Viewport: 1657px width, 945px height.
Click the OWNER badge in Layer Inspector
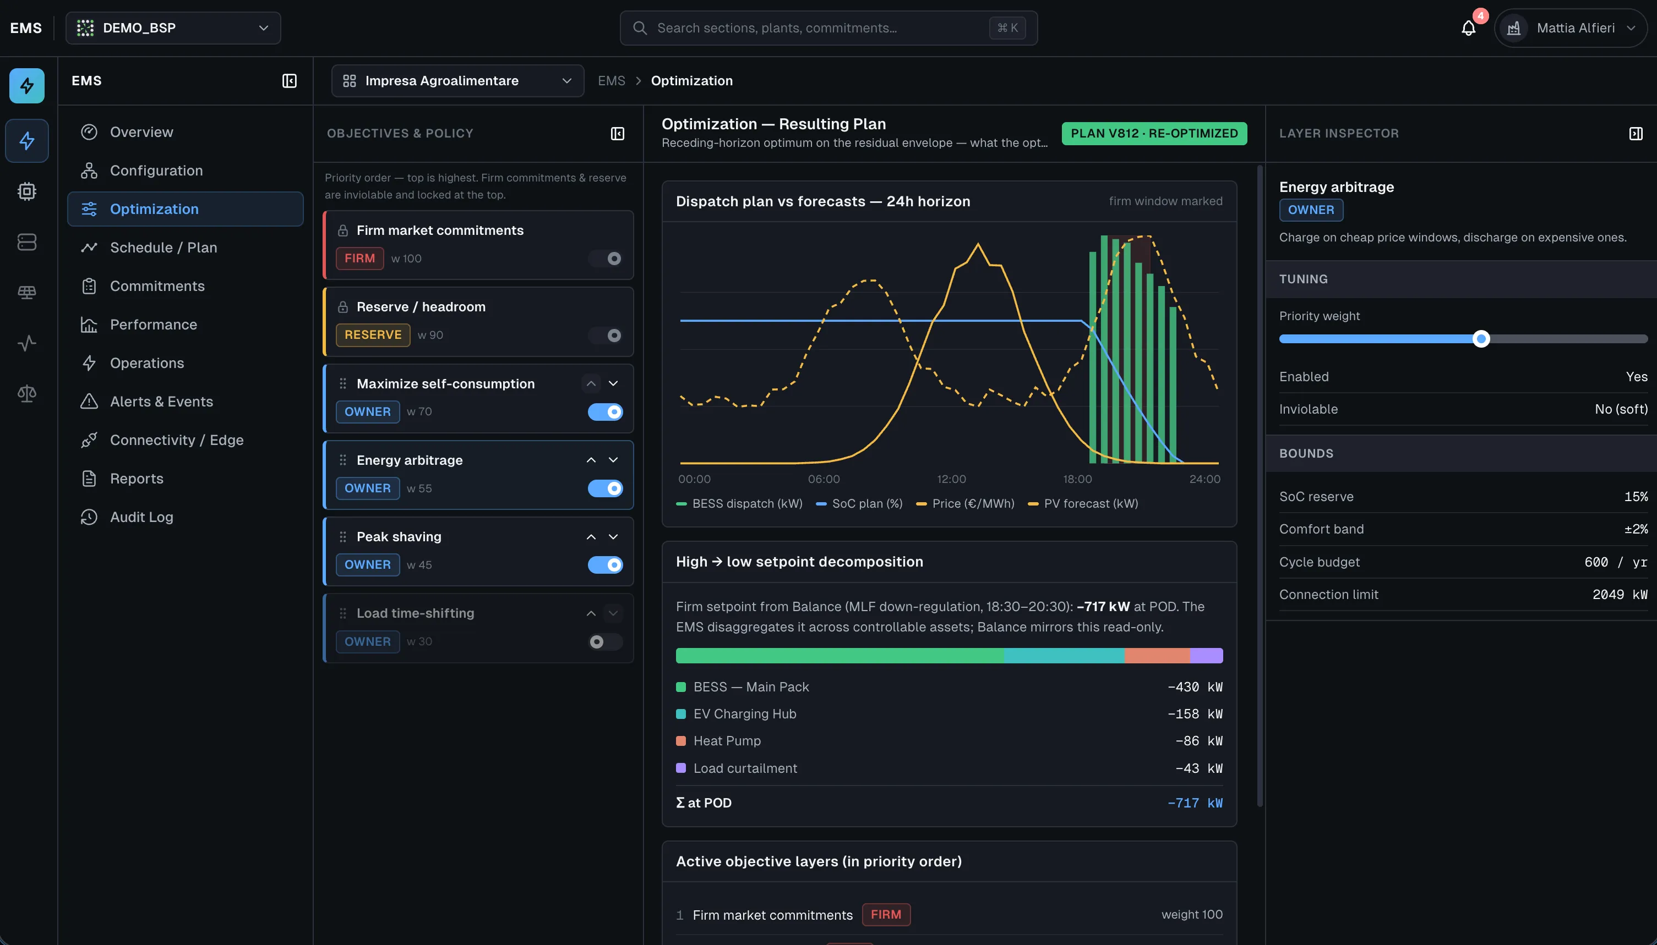click(1311, 210)
